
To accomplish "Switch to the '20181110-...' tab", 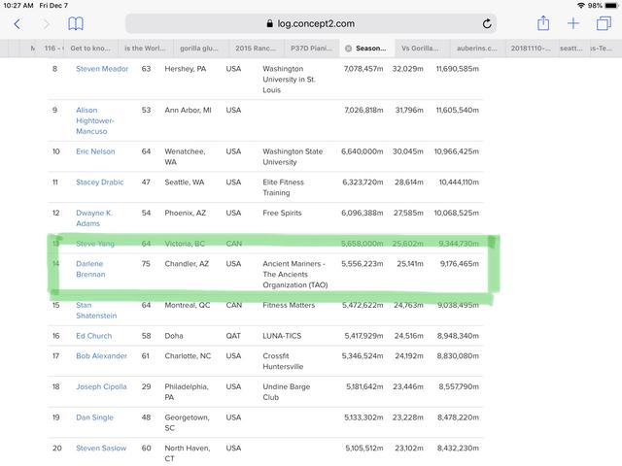I will click(x=530, y=49).
